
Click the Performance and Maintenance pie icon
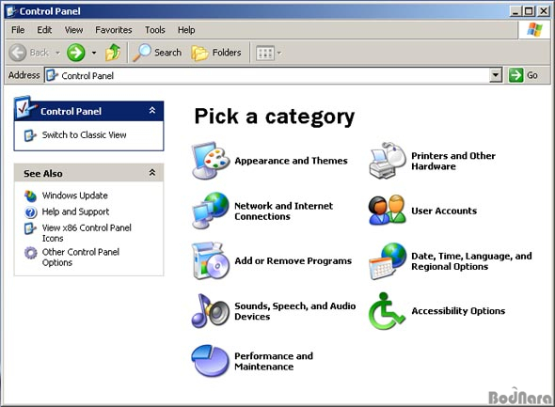tap(211, 361)
